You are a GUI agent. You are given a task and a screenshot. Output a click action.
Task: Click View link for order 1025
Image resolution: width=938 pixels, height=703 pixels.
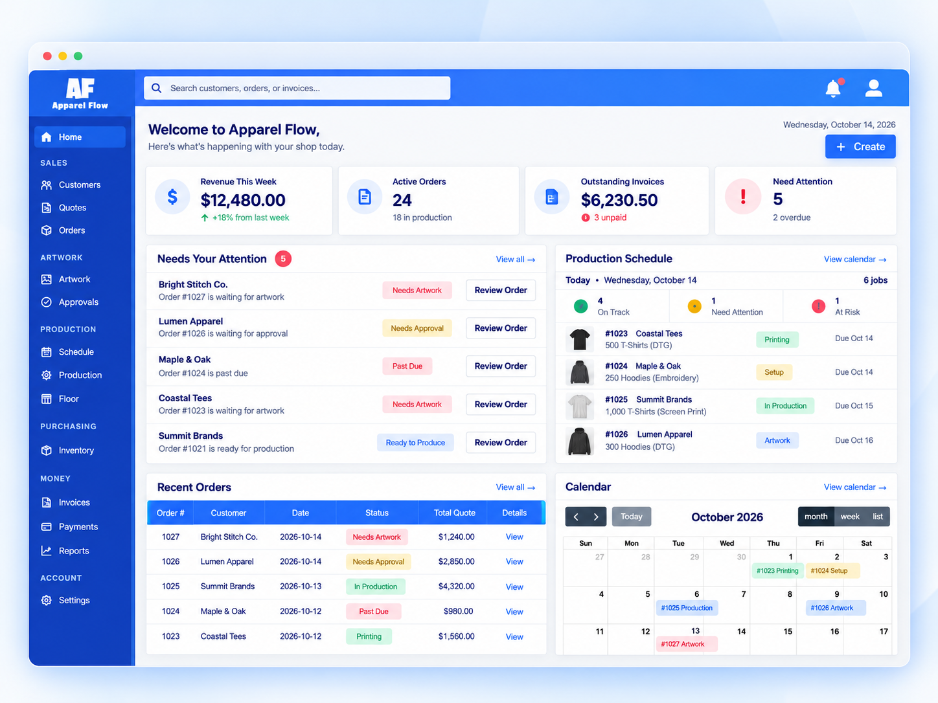(x=514, y=587)
